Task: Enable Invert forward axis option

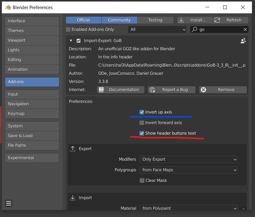Action: pos(142,123)
